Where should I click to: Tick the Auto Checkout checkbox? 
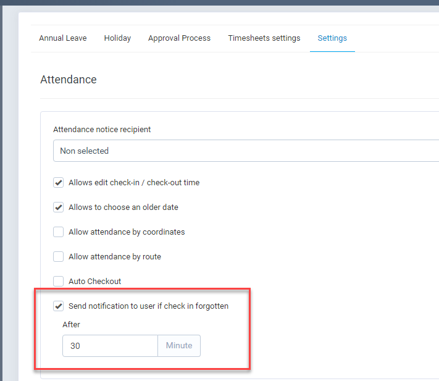click(58, 281)
